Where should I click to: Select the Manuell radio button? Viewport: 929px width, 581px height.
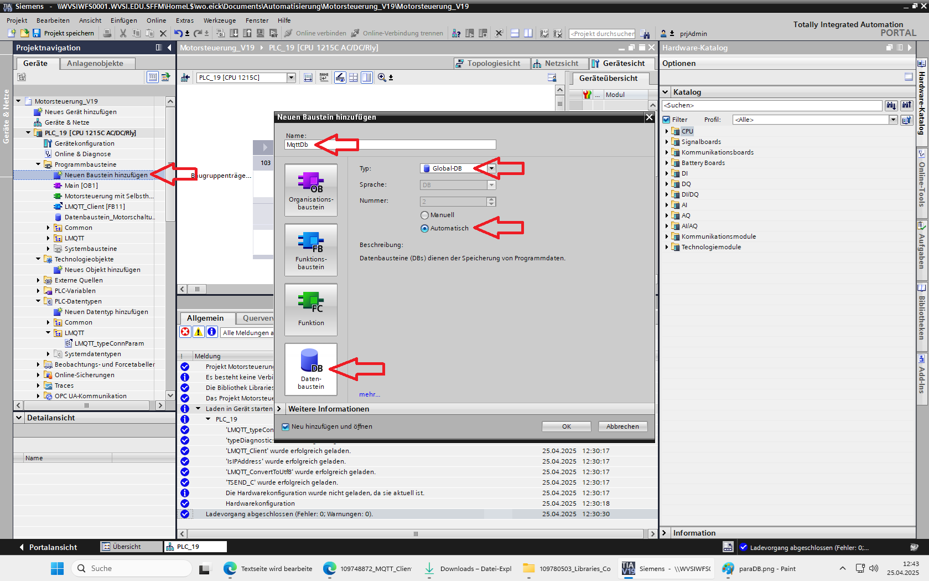point(424,215)
